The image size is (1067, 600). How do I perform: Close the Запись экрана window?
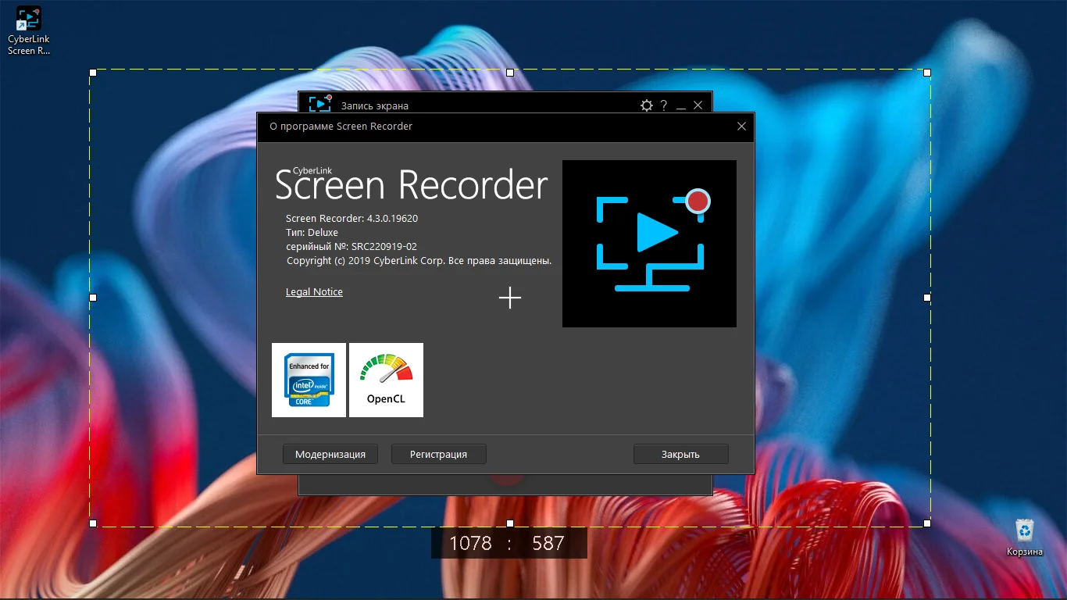(698, 105)
